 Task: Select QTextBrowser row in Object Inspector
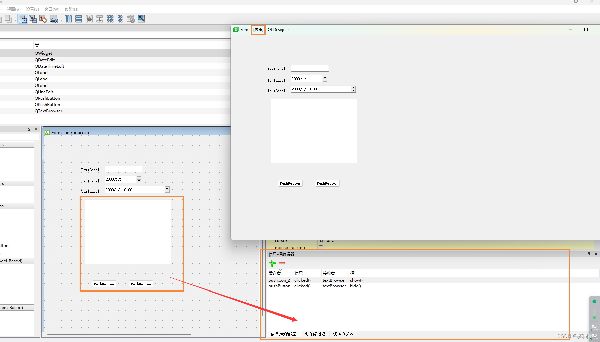click(115, 111)
